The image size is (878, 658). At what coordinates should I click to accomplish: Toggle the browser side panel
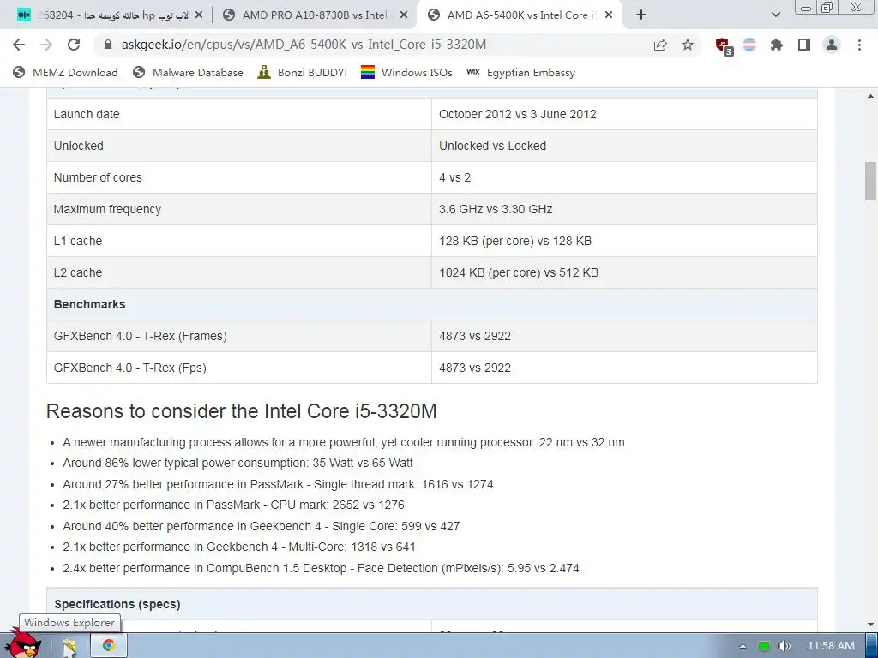(804, 45)
